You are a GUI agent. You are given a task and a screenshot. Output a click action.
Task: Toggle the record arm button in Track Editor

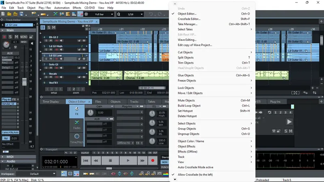[4, 37]
